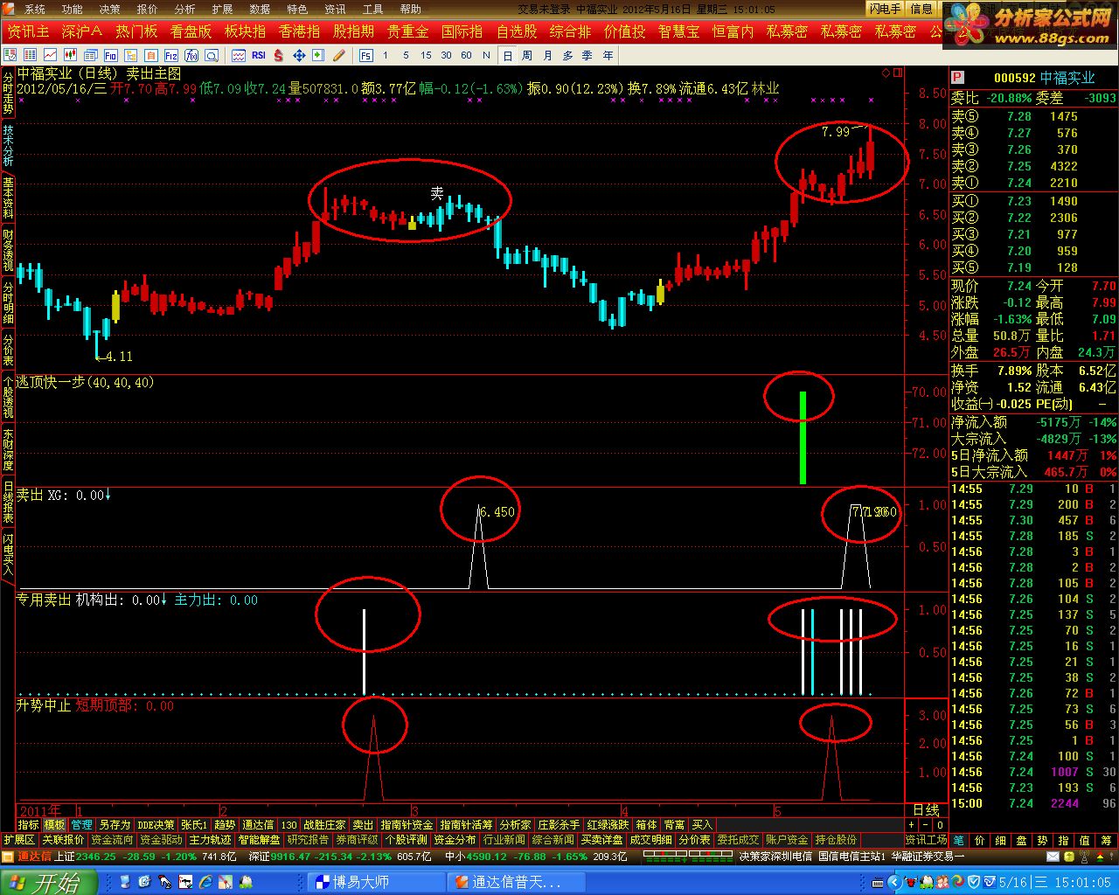The width and height of the screenshot is (1119, 895).
Task: Select the DDE决策 template tab
Action: pos(156,825)
